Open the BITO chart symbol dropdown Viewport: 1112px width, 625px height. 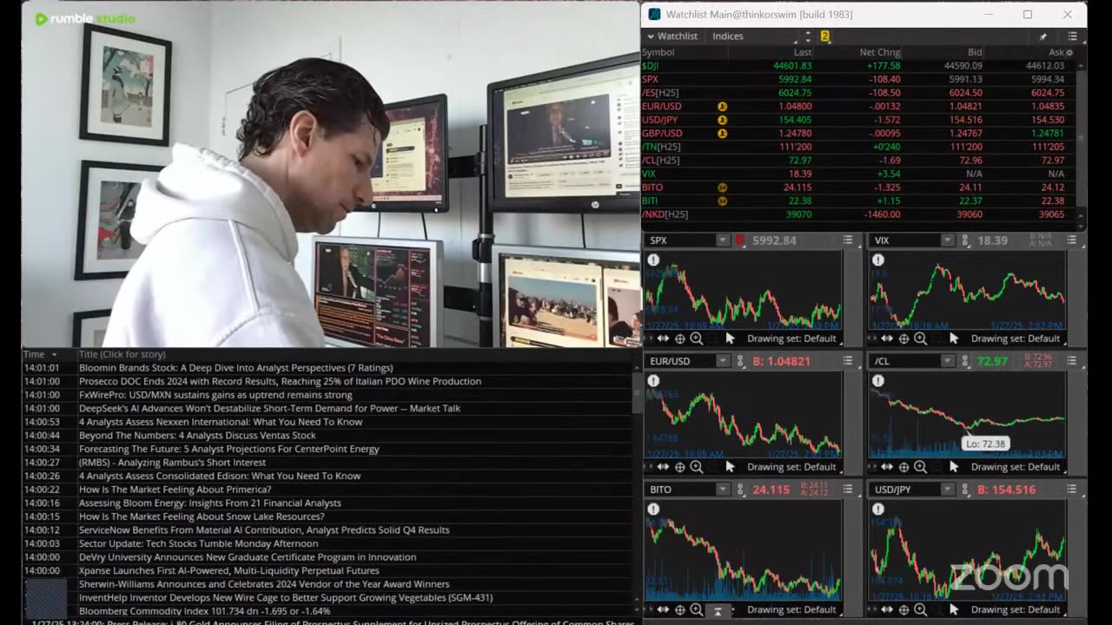[x=722, y=490]
